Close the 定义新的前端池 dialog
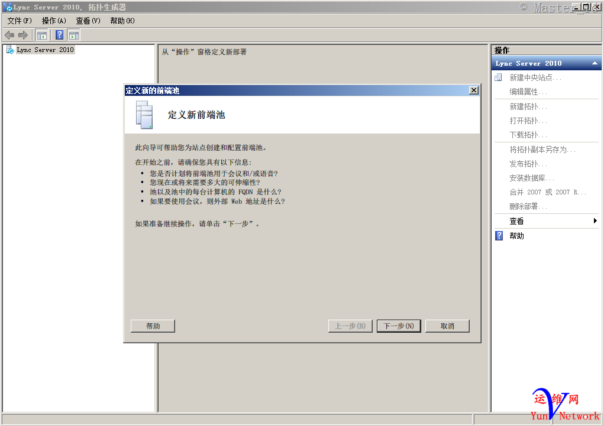The width and height of the screenshot is (604, 426). [x=474, y=90]
